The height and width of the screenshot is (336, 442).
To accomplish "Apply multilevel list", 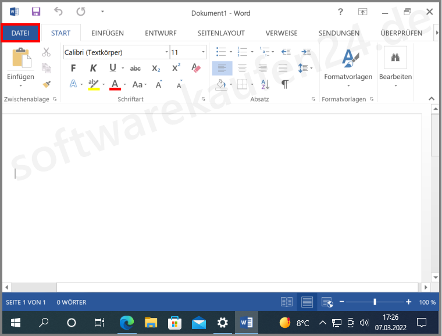I will click(265, 52).
